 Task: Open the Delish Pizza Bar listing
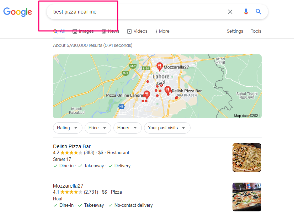(x=72, y=146)
